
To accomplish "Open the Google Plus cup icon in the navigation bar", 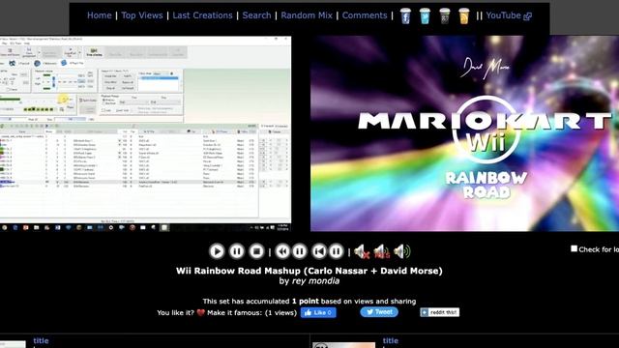I will tap(445, 16).
